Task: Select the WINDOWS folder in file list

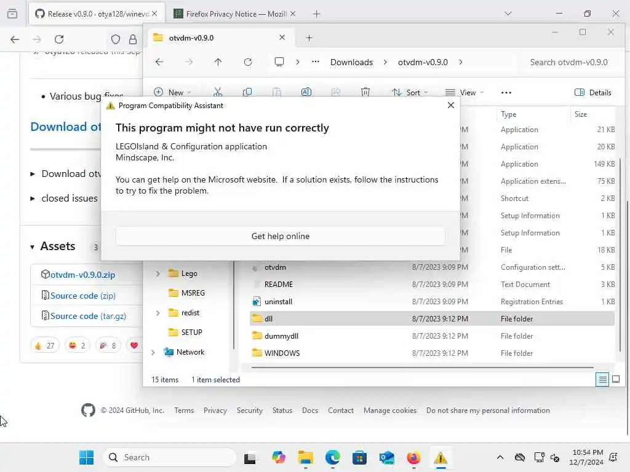Action: click(x=432, y=353)
